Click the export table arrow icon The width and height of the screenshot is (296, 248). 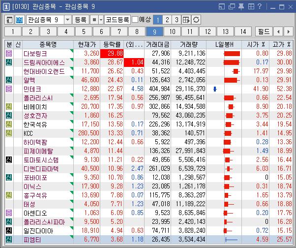pyautogui.click(x=186, y=20)
